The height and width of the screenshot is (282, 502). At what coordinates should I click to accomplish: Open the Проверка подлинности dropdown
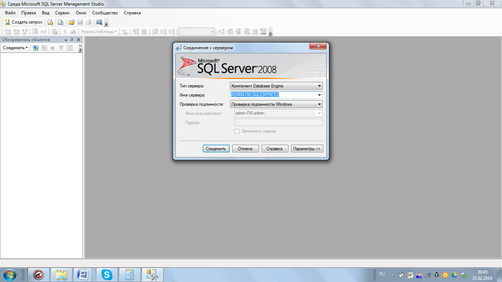[x=276, y=104]
